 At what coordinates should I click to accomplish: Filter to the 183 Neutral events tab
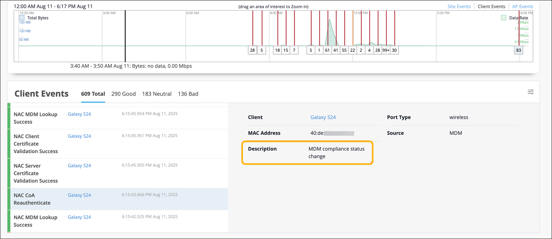pyautogui.click(x=157, y=94)
